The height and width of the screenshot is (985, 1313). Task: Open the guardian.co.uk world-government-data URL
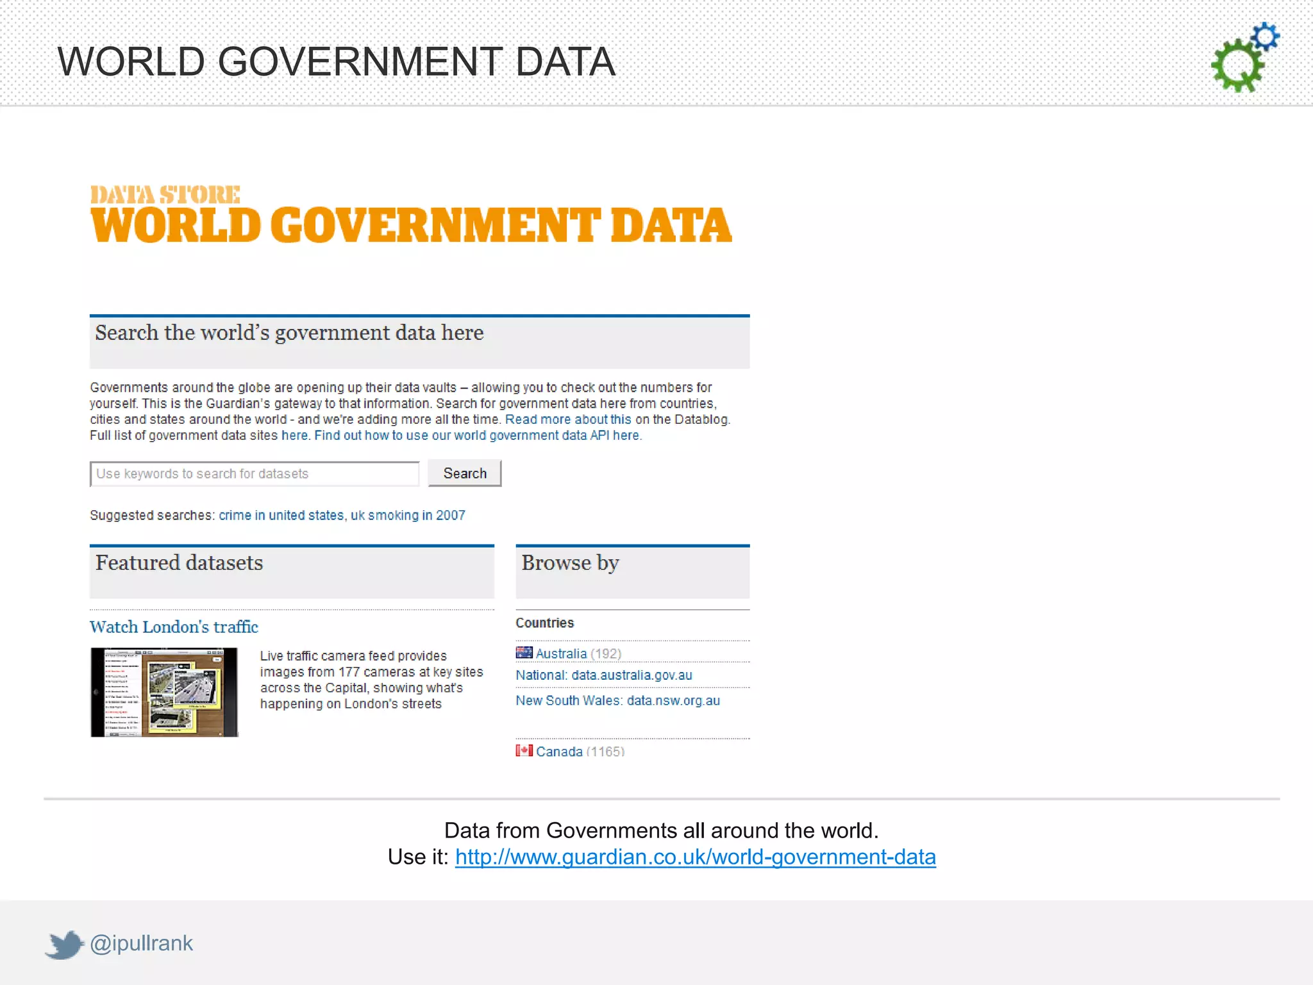tap(696, 857)
